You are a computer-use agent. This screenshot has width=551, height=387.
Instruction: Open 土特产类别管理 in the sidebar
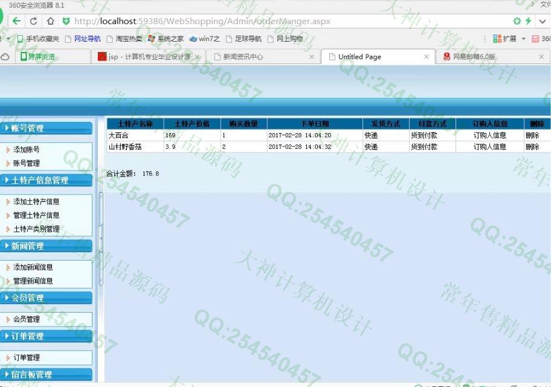point(36,229)
